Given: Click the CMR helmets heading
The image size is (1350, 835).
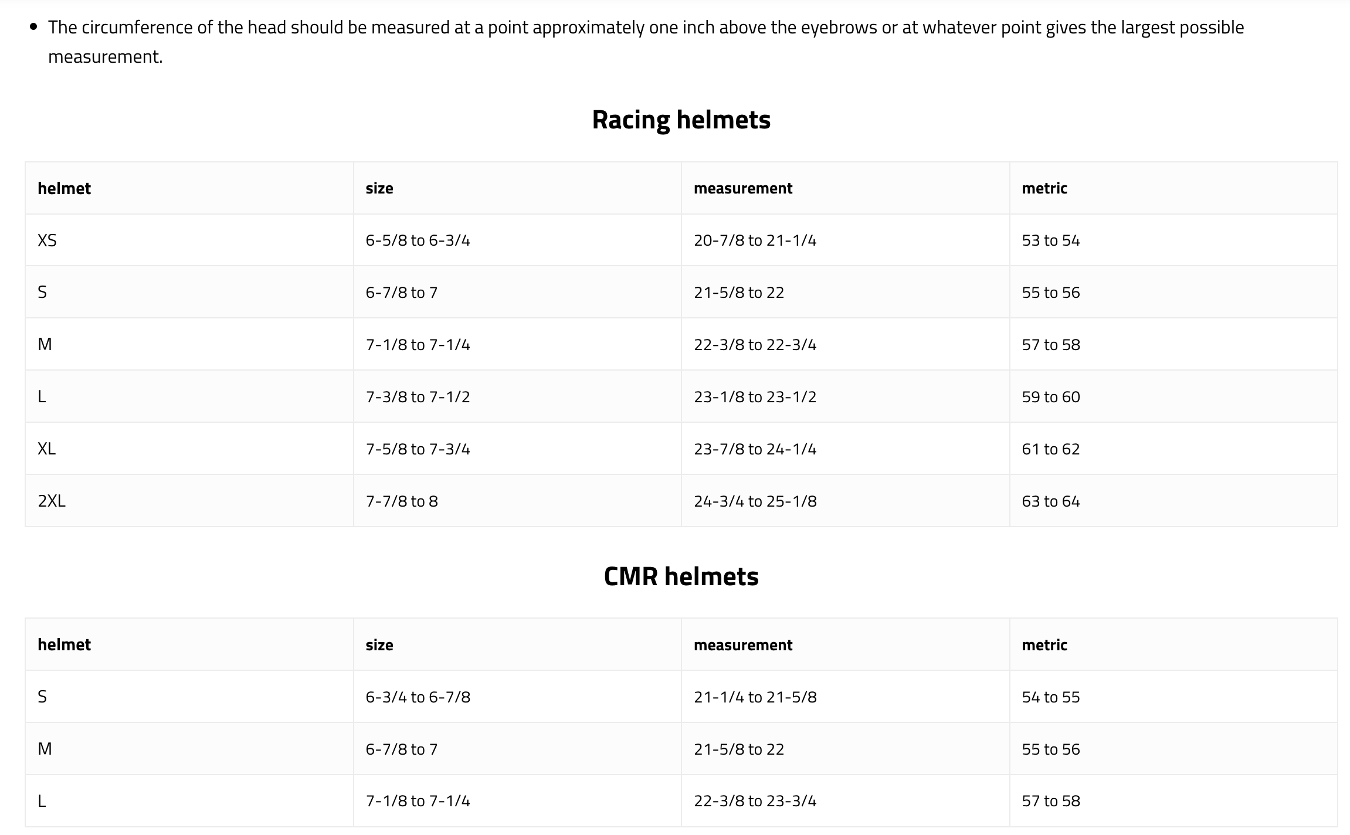Looking at the screenshot, I should tap(681, 576).
